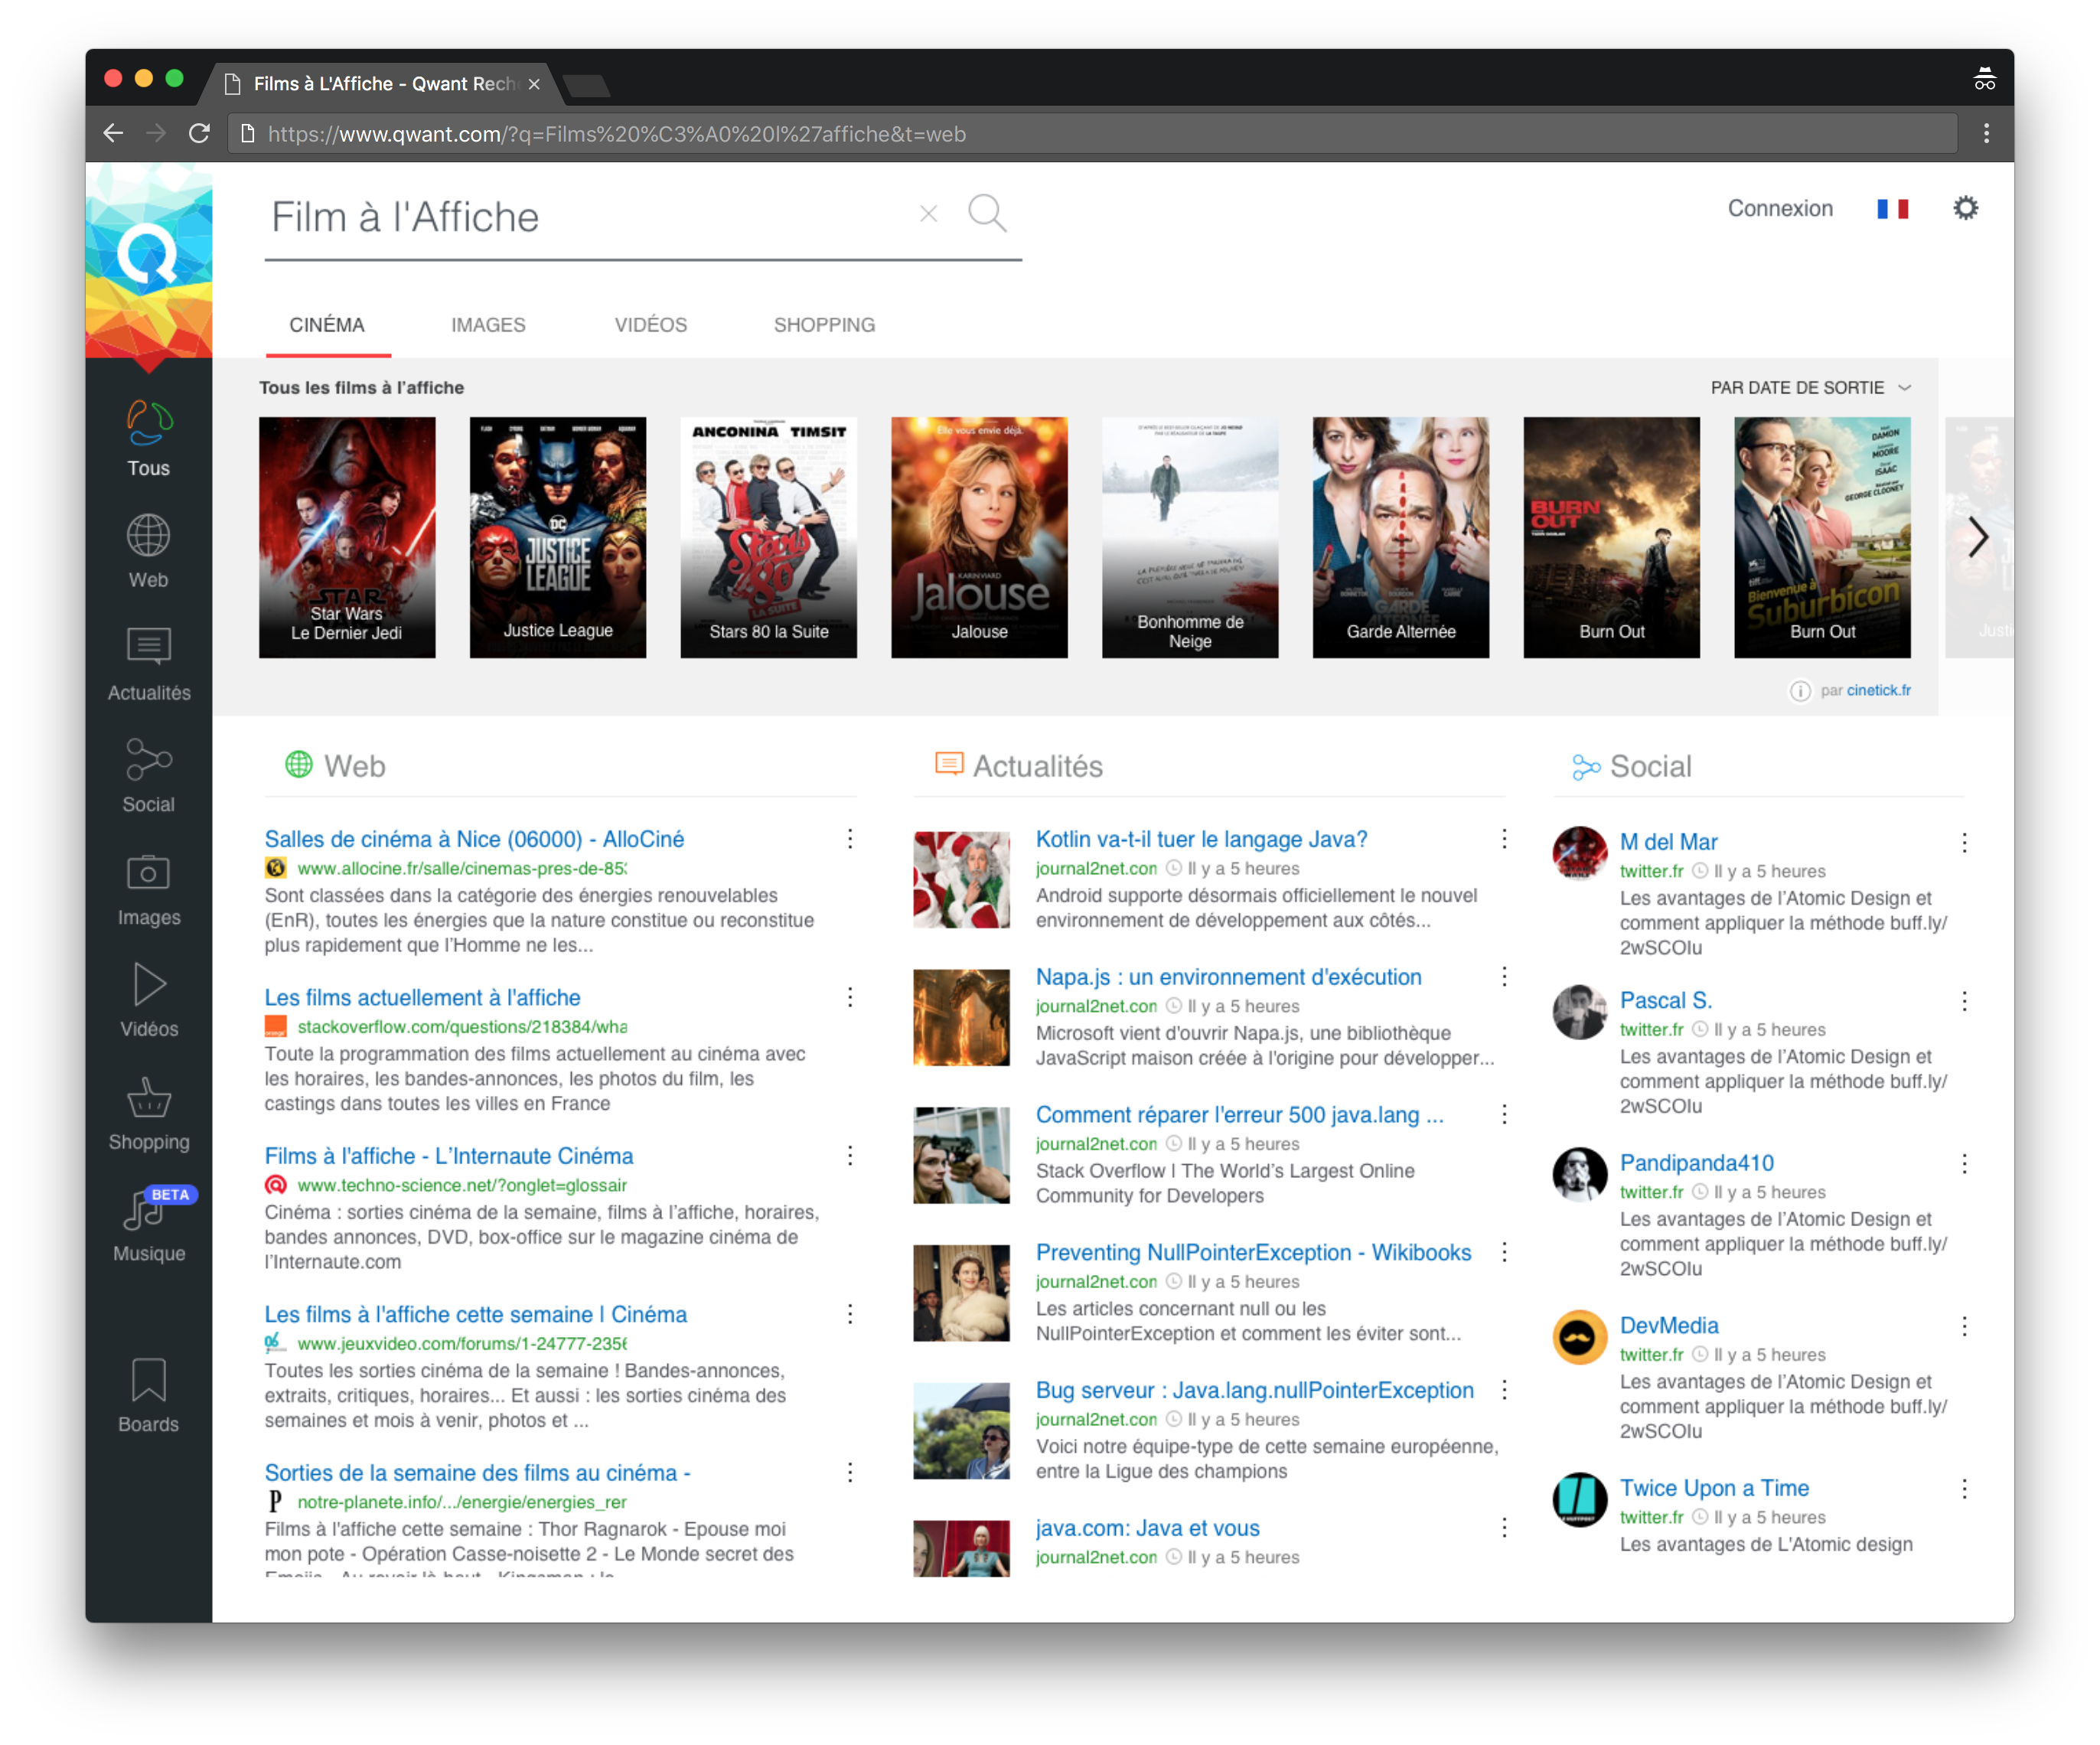Open the Garde Alternée poster
Viewport: 2100px width, 1745px height.
[1401, 537]
